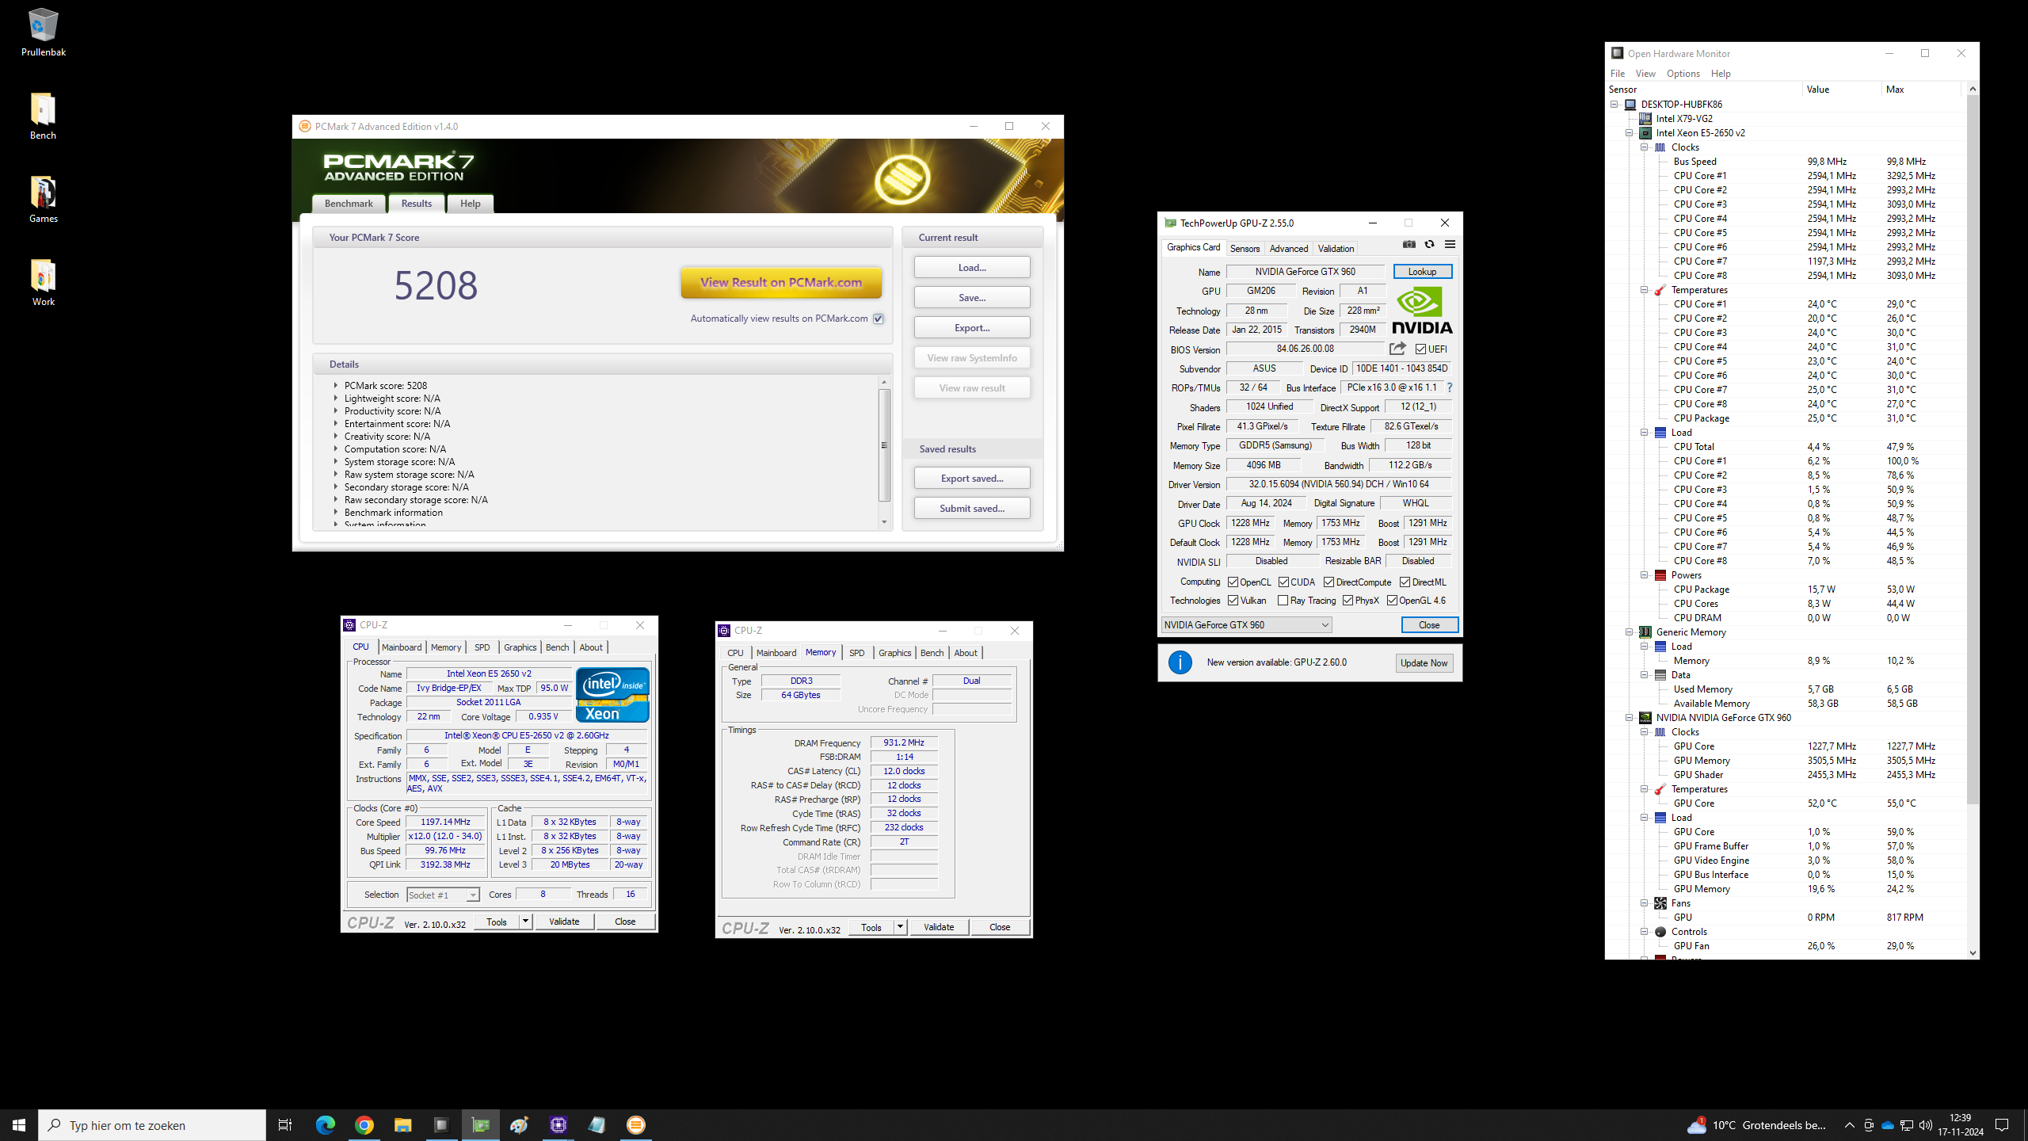
Task: Collapse Intel Xeon E5-2650 v2 tree node
Action: (x=1630, y=133)
